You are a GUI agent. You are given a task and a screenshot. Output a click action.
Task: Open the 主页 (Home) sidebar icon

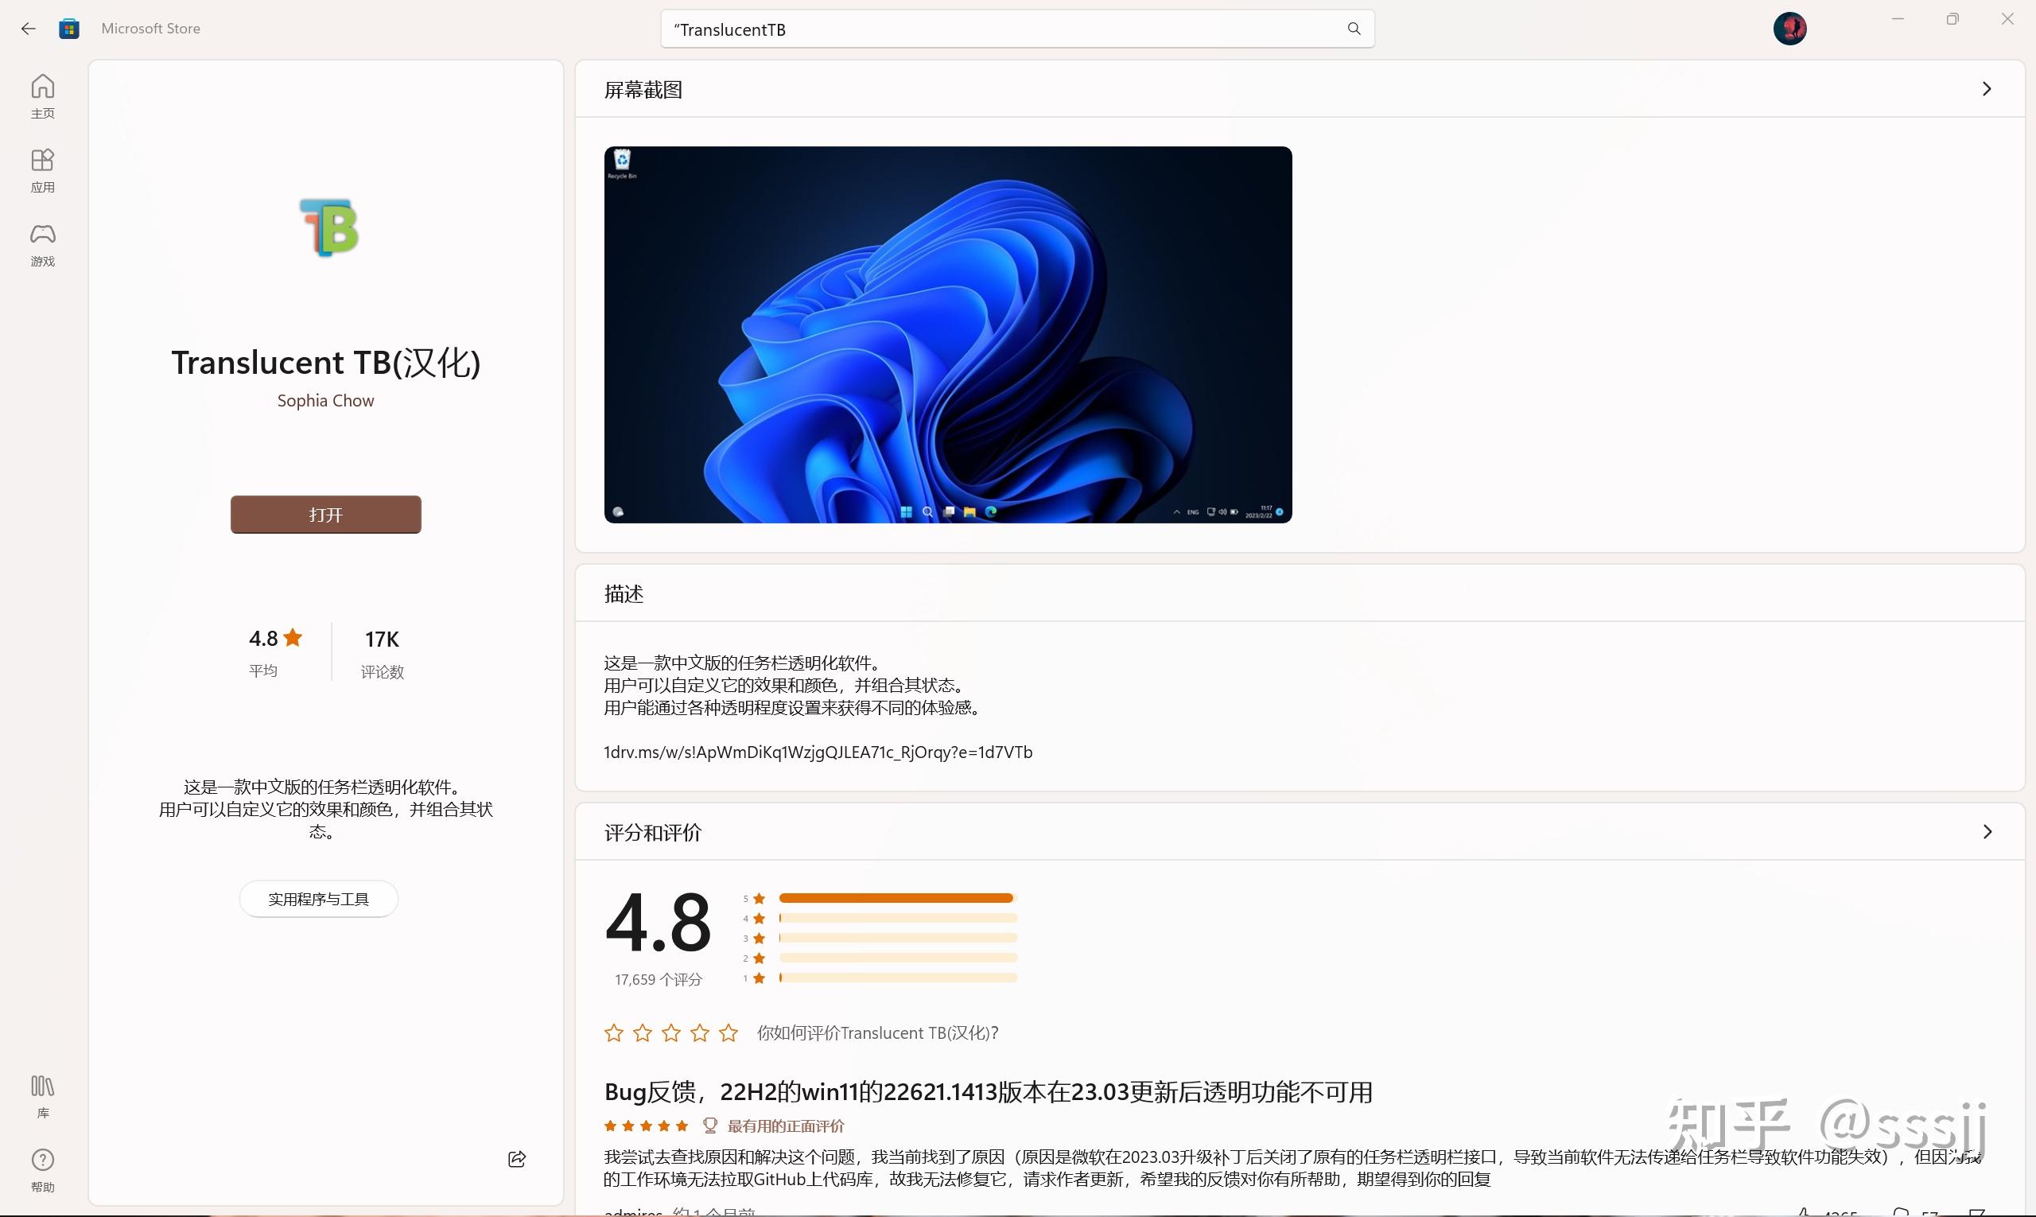[x=42, y=95]
